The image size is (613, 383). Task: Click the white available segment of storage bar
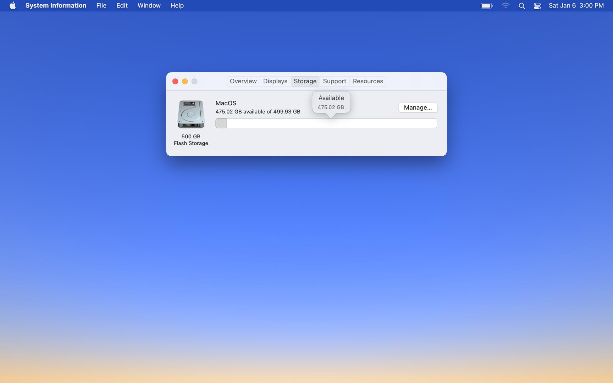(332, 123)
